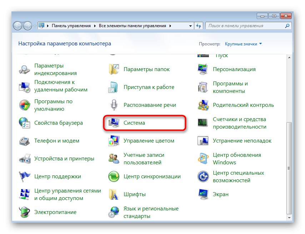Expand arrow after Панель управления breadcrumb
Screen dimensions: 305x234
pos(95,26)
